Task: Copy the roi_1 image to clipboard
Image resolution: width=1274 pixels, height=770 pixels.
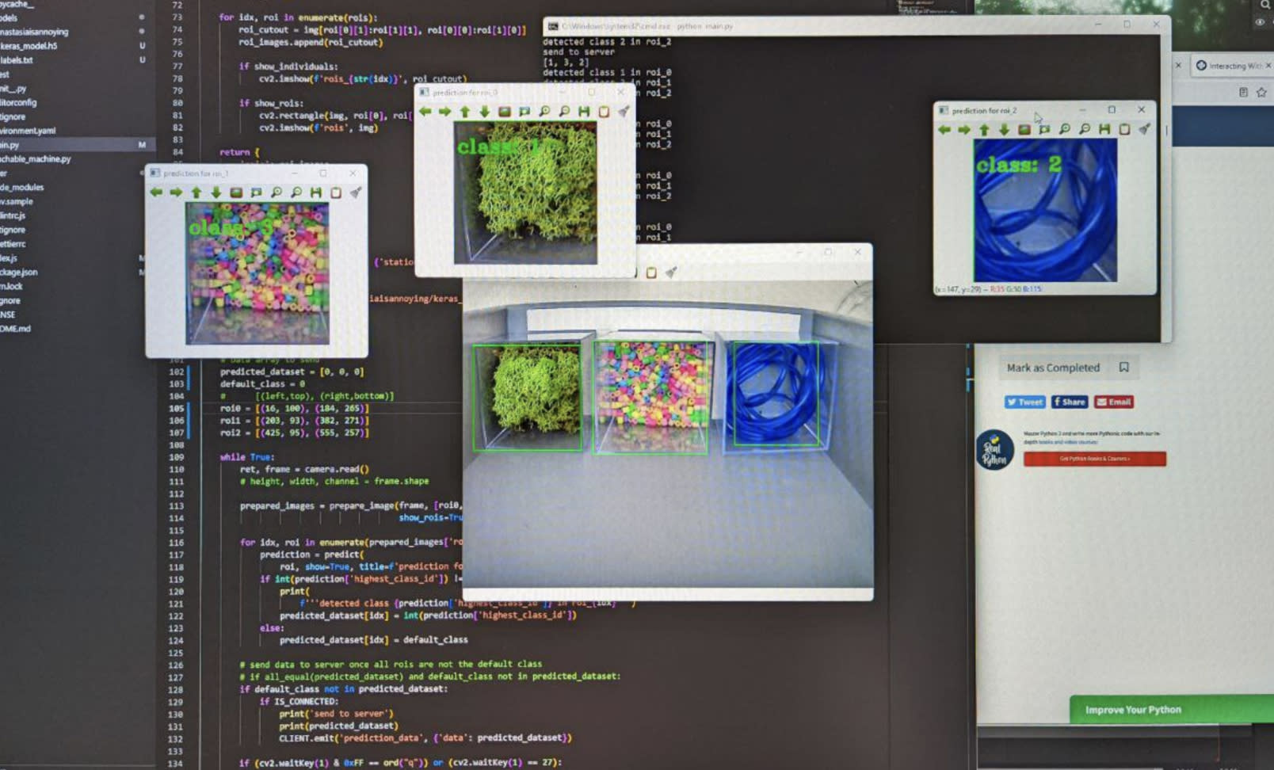Action: (x=336, y=192)
